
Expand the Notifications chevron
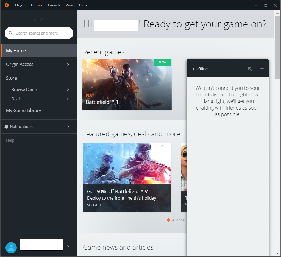pos(68,127)
